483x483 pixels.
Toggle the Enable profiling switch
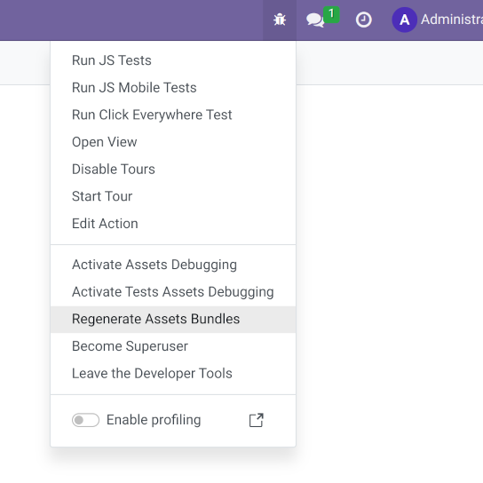pos(85,420)
